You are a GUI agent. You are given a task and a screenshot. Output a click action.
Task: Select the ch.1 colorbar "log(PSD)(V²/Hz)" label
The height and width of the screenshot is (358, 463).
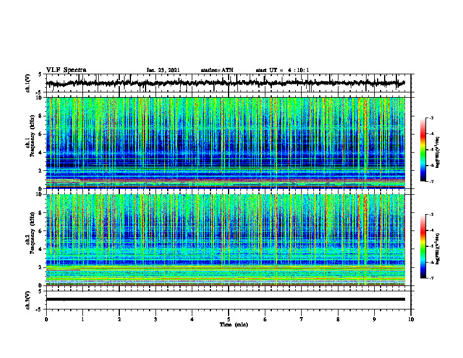(x=437, y=152)
